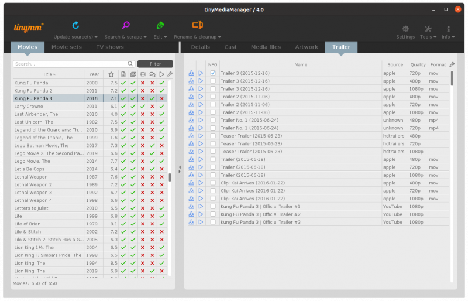Sort movie list by rating star column
This screenshot has width=468, height=301.
[111, 74]
